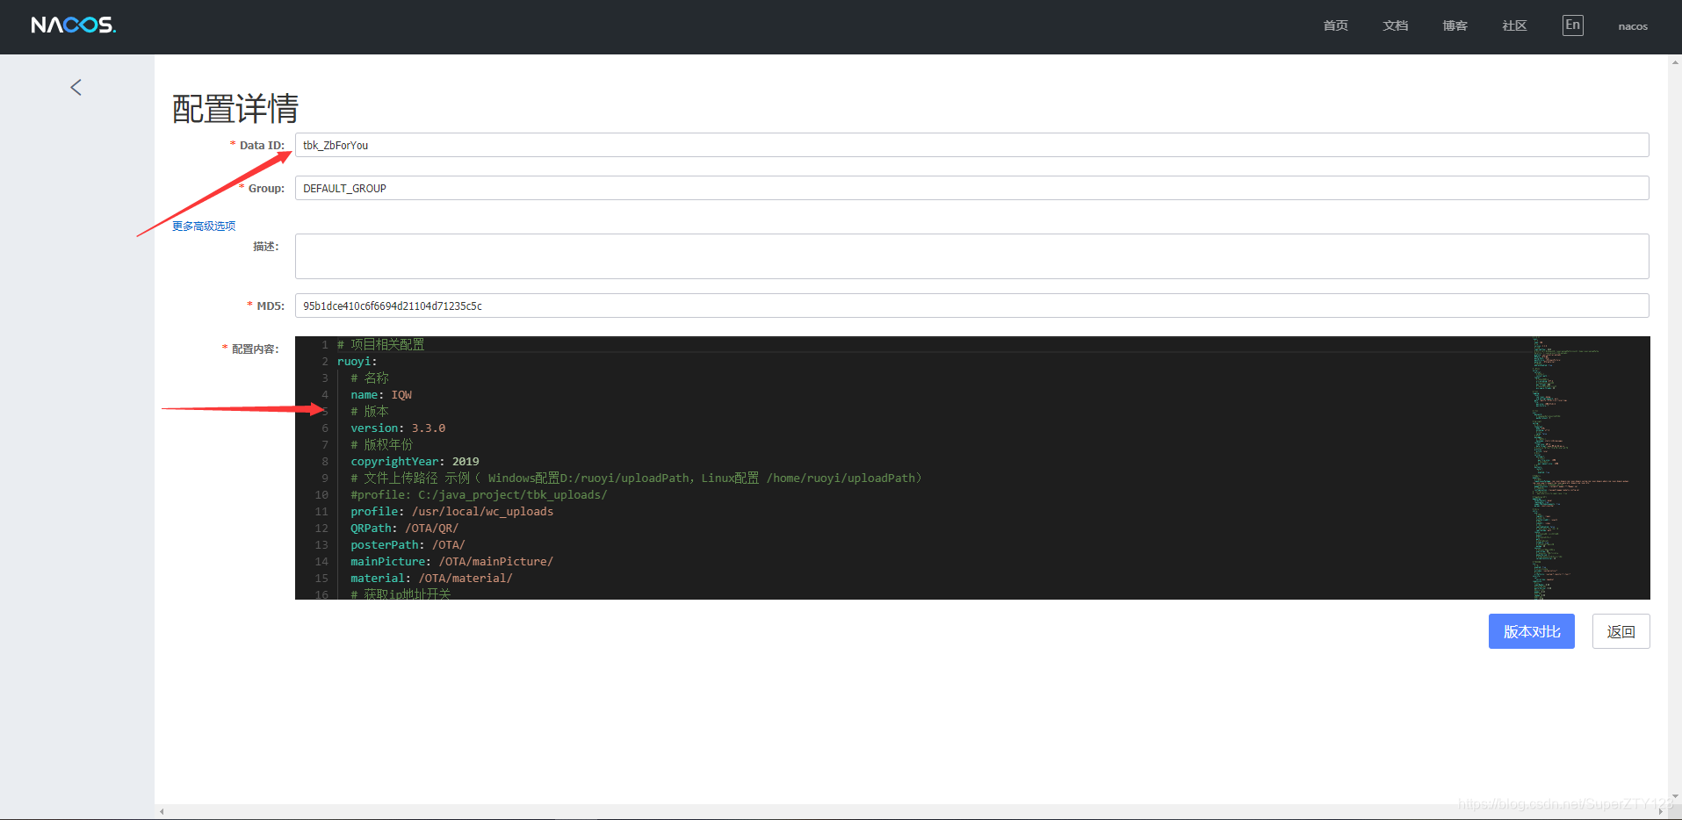The width and height of the screenshot is (1682, 820).
Task: Click the horizontal scrollbar left arrow
Action: (x=162, y=812)
